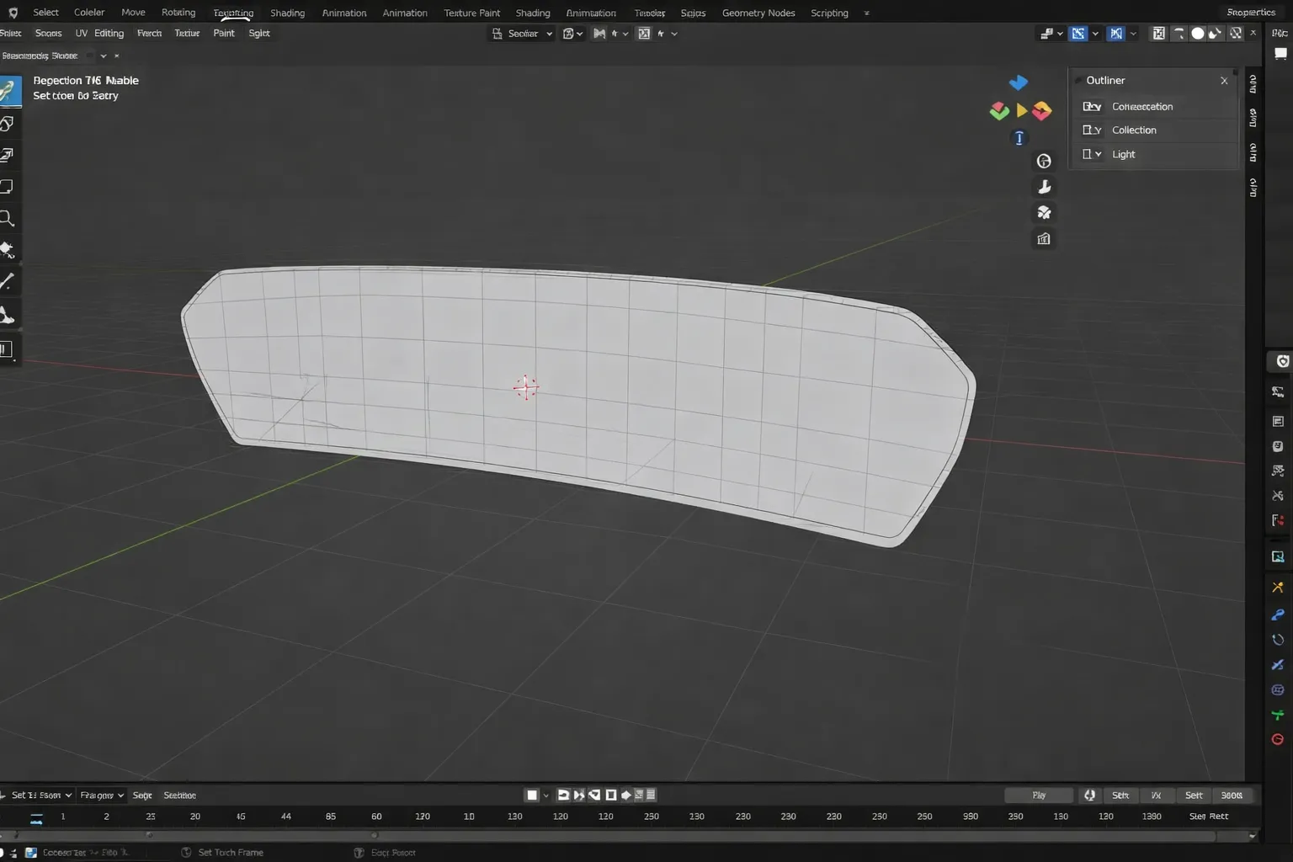Image resolution: width=1293 pixels, height=862 pixels.
Task: Click the camera view icon in viewport
Action: pos(1044,213)
